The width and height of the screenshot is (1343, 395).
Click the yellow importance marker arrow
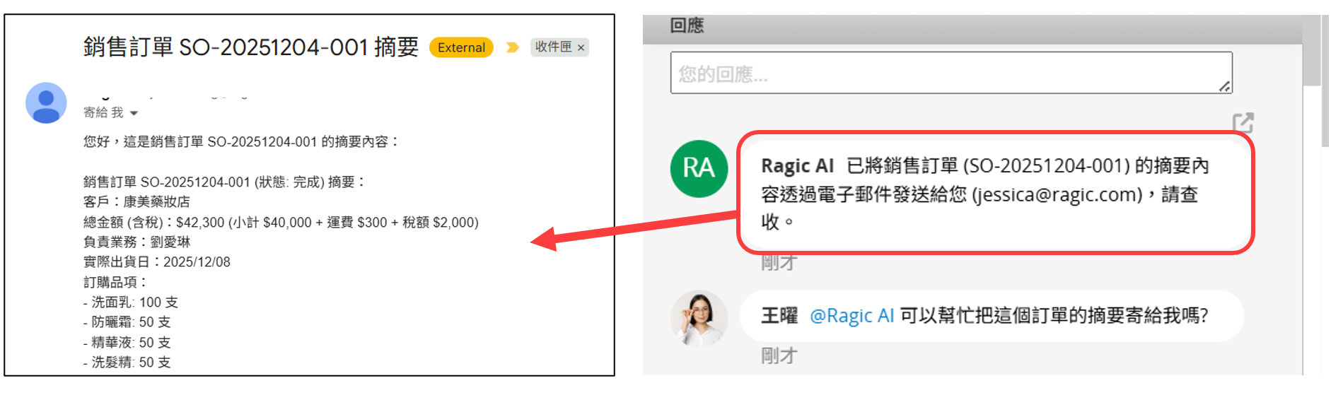(513, 47)
